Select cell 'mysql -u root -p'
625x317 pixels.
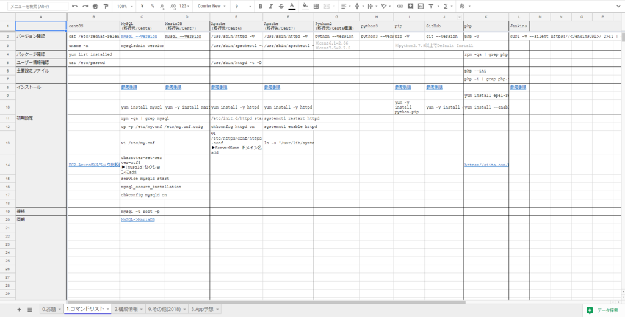coord(142,211)
